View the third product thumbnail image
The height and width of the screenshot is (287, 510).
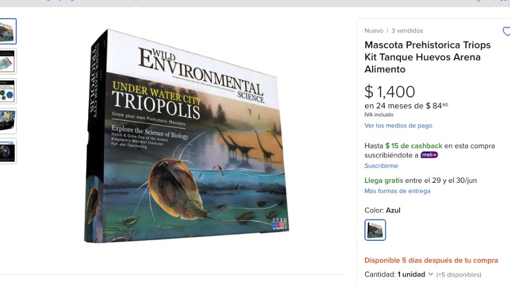(x=8, y=91)
